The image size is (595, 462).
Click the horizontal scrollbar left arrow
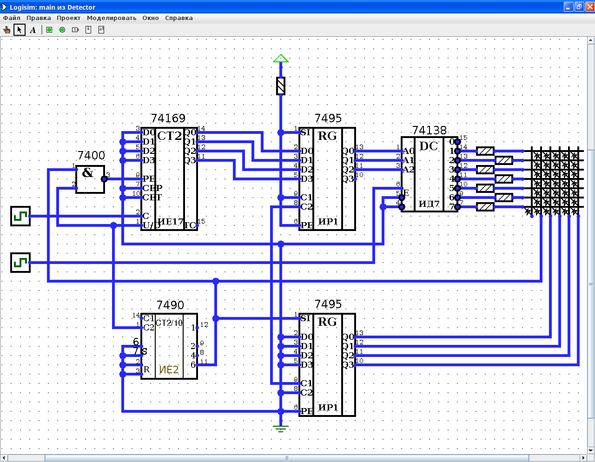pyautogui.click(x=4, y=458)
